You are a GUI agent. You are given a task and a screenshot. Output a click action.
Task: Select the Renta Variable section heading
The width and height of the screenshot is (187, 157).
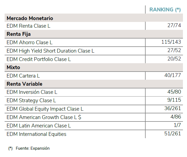pyautogui.click(x=24, y=84)
